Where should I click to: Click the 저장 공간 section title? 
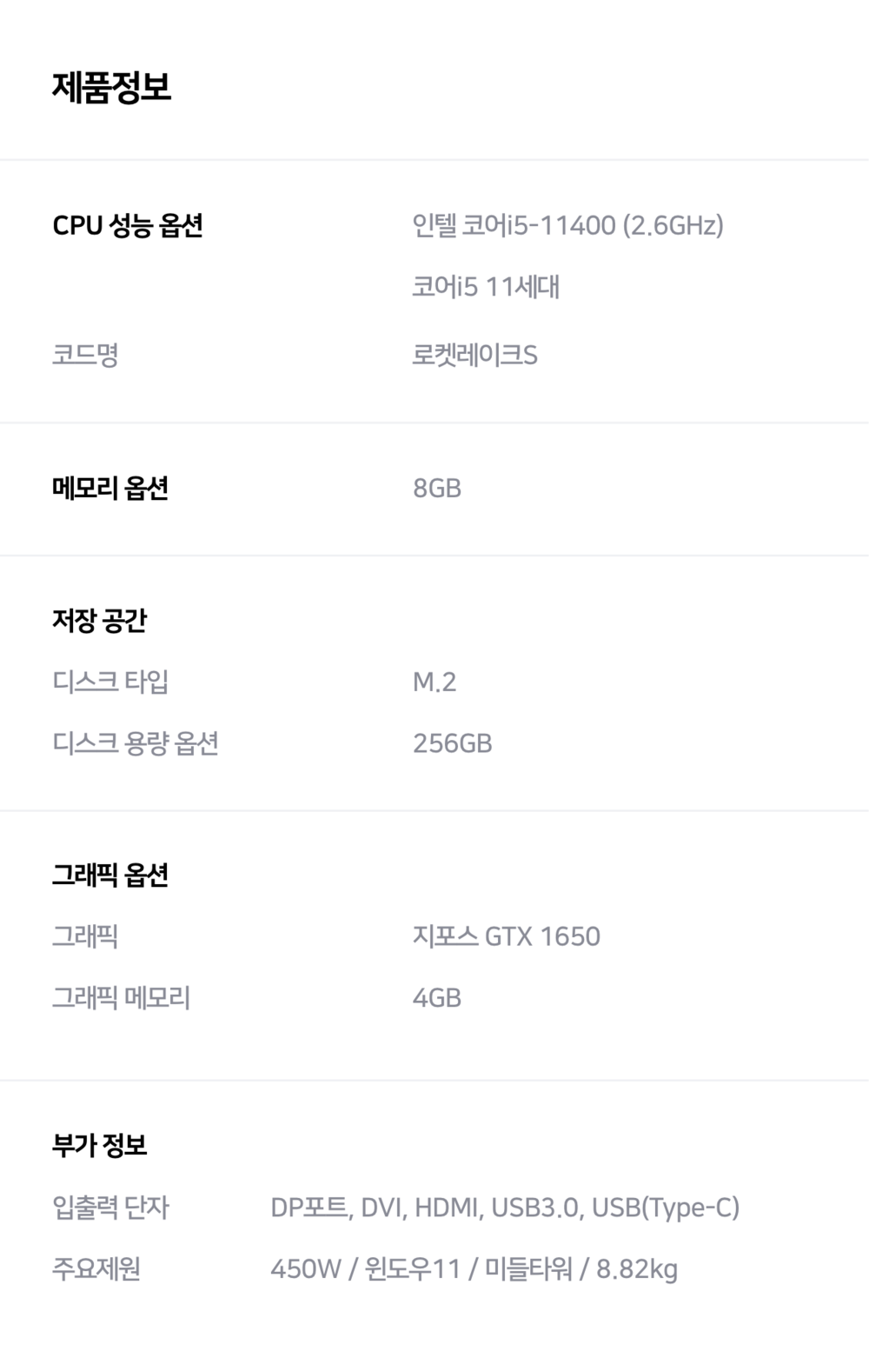coord(100,621)
